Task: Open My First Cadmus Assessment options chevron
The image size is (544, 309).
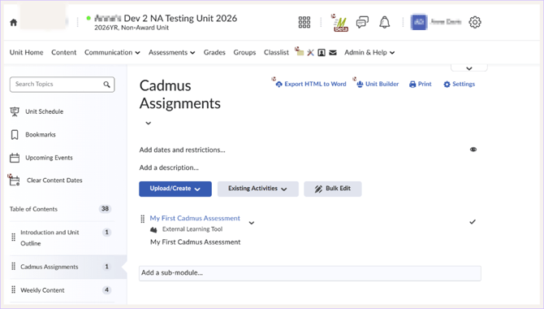Action: pyautogui.click(x=252, y=223)
